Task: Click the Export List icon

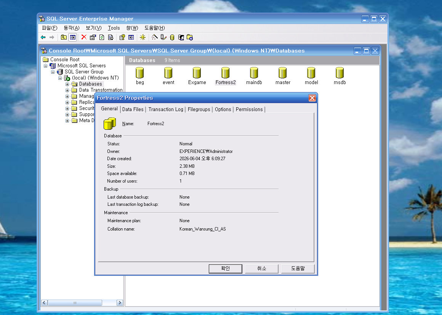Action: point(111,37)
